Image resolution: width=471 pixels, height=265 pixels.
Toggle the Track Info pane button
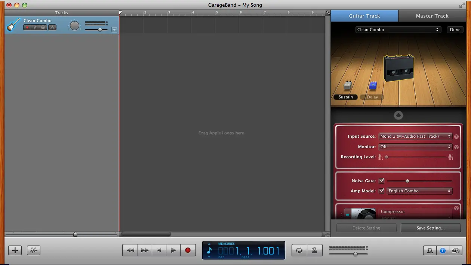click(443, 250)
